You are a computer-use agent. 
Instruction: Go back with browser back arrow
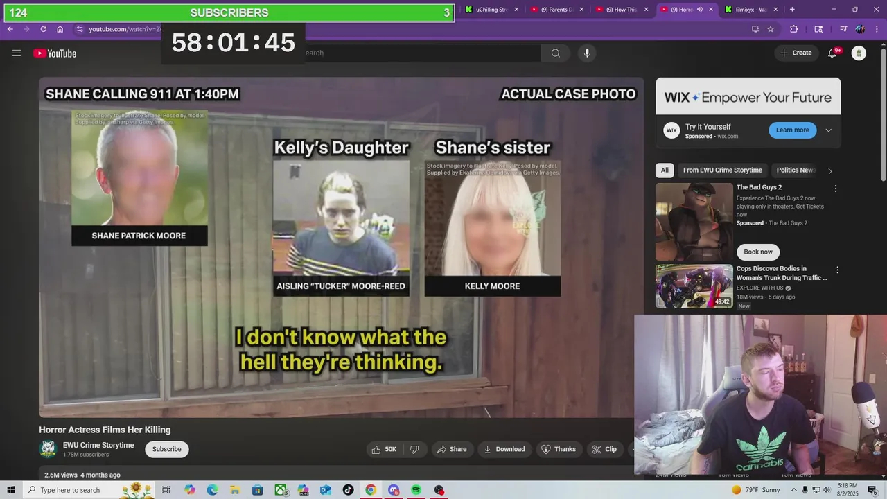[10, 29]
